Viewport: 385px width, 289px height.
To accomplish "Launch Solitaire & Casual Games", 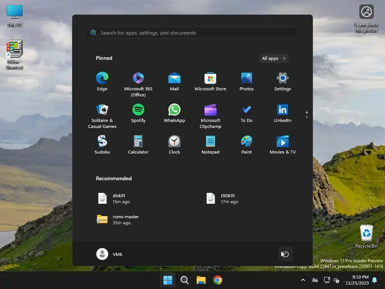I will click(x=102, y=116).
